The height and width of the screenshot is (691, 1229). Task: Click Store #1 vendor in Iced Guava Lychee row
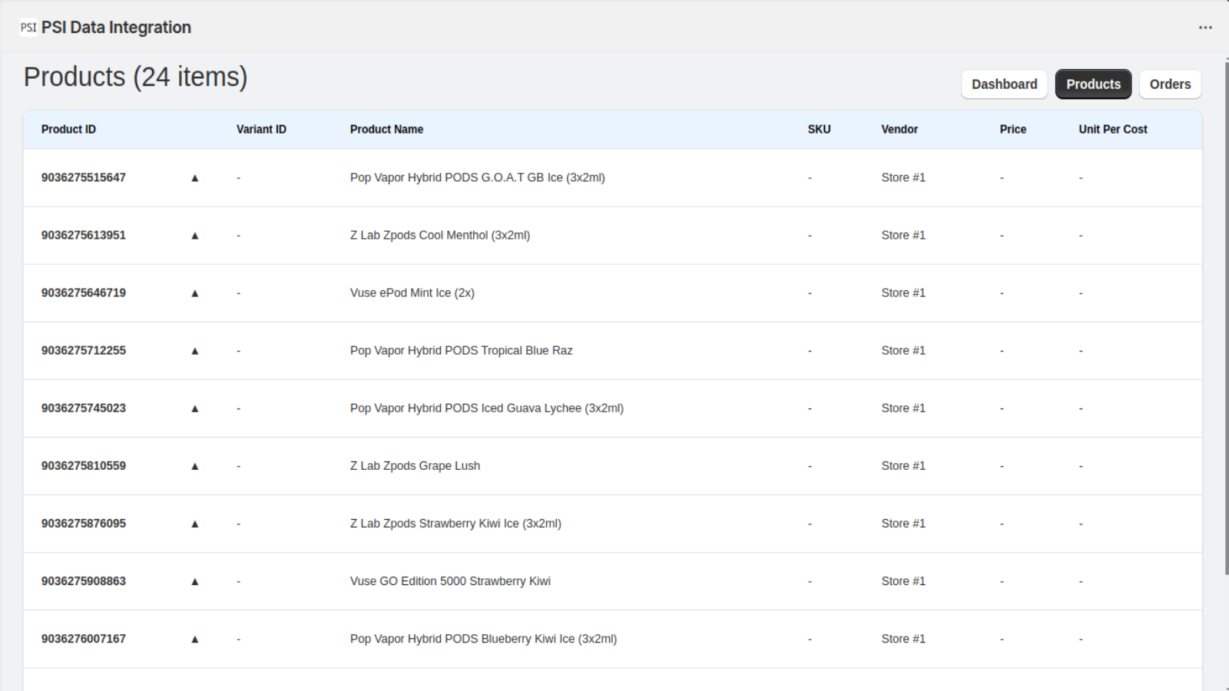click(x=903, y=408)
